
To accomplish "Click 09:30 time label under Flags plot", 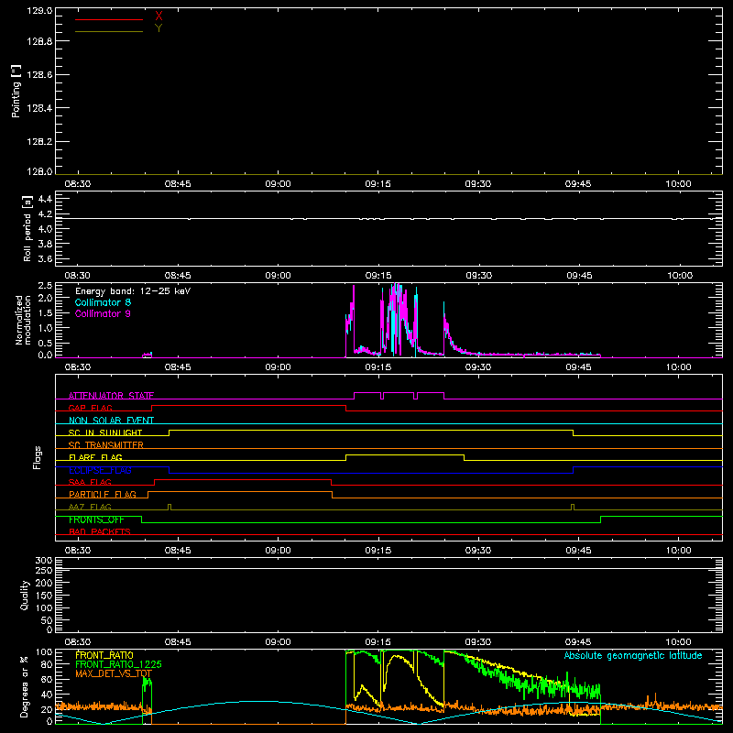I will click(x=478, y=551).
